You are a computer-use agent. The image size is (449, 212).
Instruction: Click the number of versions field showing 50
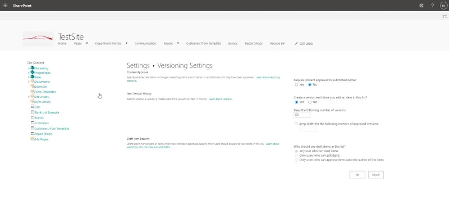pos(302,115)
